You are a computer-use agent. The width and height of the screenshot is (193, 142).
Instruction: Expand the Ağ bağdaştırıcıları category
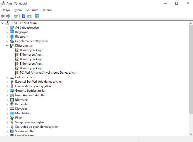(7, 28)
